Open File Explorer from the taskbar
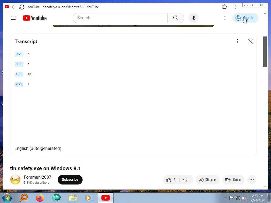This screenshot has height=203, width=271. [x=73, y=198]
